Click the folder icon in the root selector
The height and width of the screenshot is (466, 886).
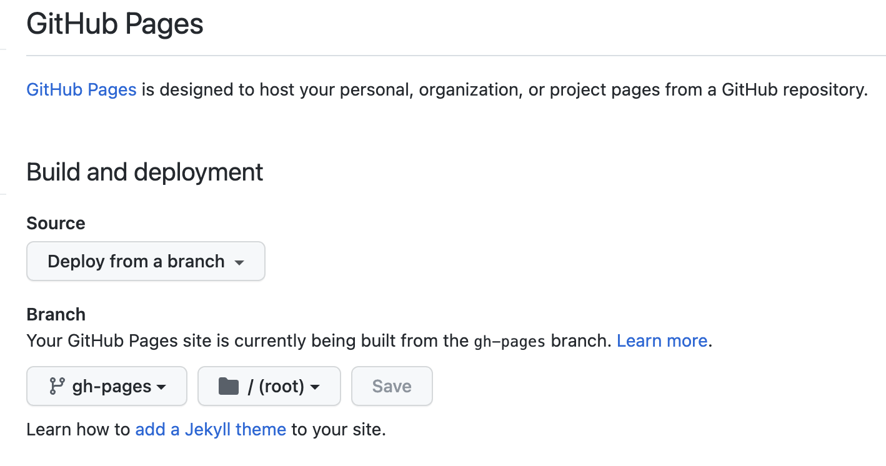click(x=230, y=386)
